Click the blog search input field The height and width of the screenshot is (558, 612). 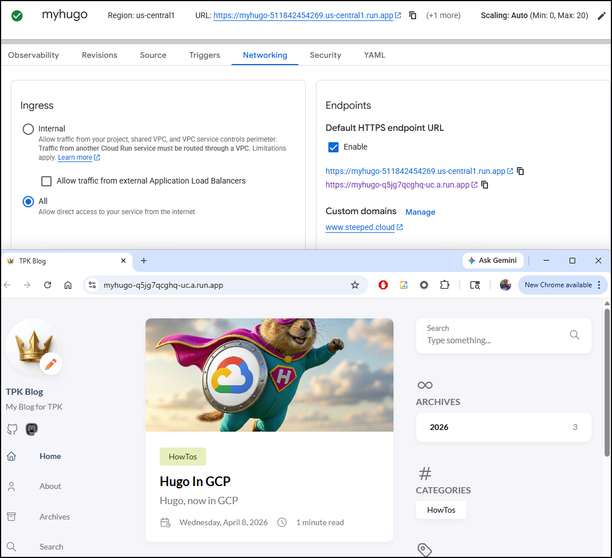pos(493,340)
